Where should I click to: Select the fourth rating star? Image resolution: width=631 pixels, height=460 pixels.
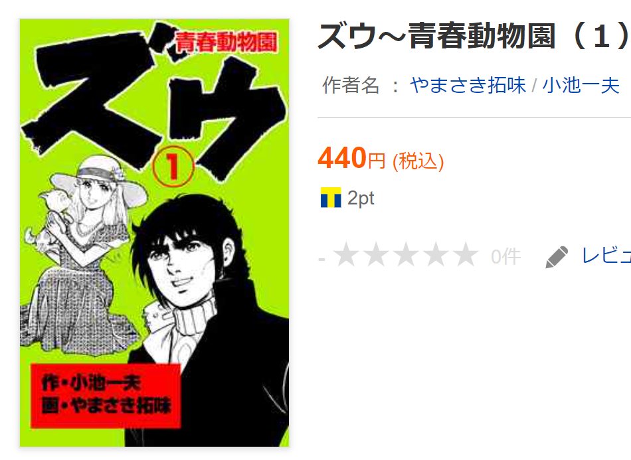point(436,254)
